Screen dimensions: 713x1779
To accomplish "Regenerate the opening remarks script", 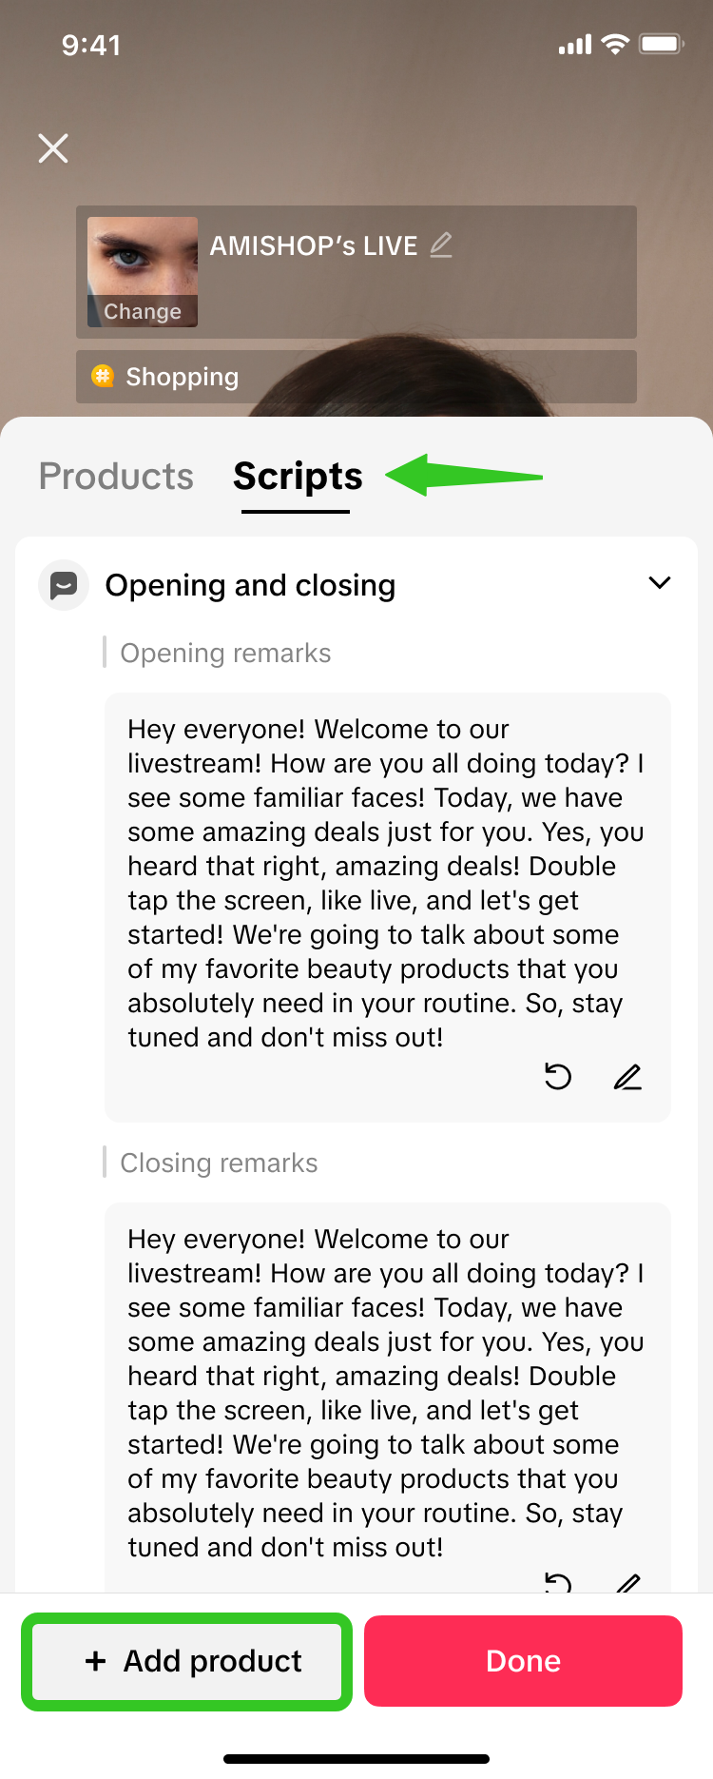I will 558,1077.
